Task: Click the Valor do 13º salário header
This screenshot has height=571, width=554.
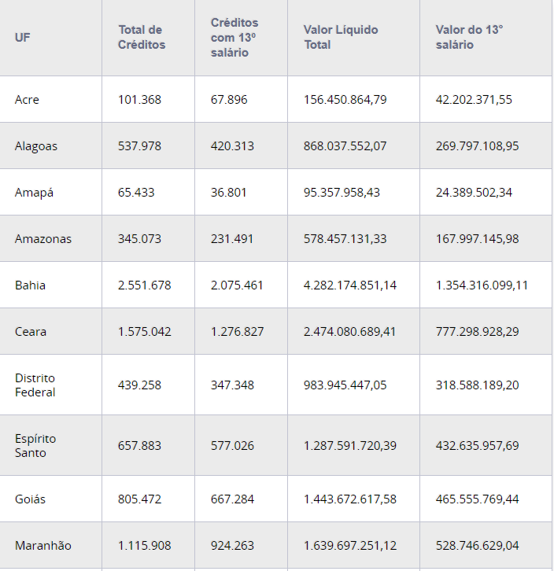Action: click(469, 37)
